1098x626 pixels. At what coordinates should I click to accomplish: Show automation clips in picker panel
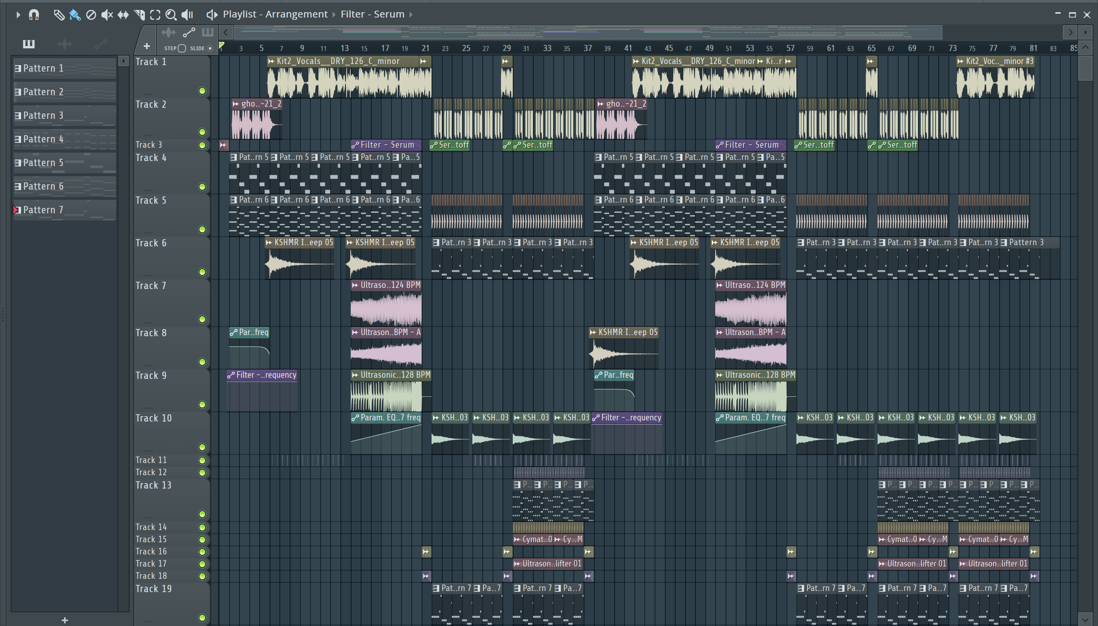pos(100,43)
